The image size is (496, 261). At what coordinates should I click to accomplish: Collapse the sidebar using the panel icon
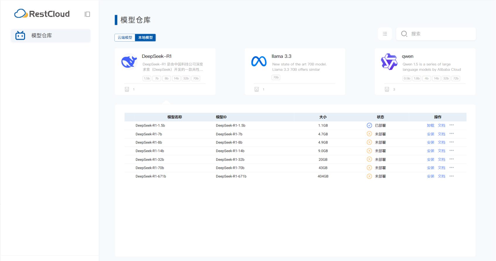pyautogui.click(x=87, y=14)
